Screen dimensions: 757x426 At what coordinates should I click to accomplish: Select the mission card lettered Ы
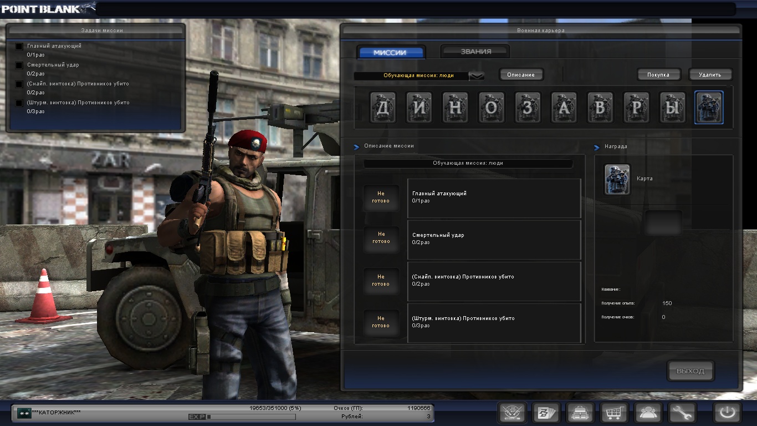tap(672, 108)
